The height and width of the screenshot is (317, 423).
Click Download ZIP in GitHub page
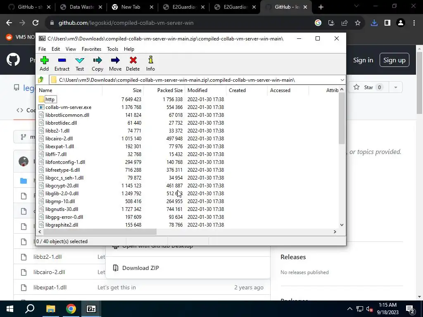point(140,268)
